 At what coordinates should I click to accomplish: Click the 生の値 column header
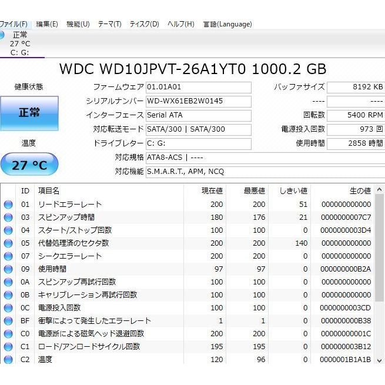(x=360, y=191)
